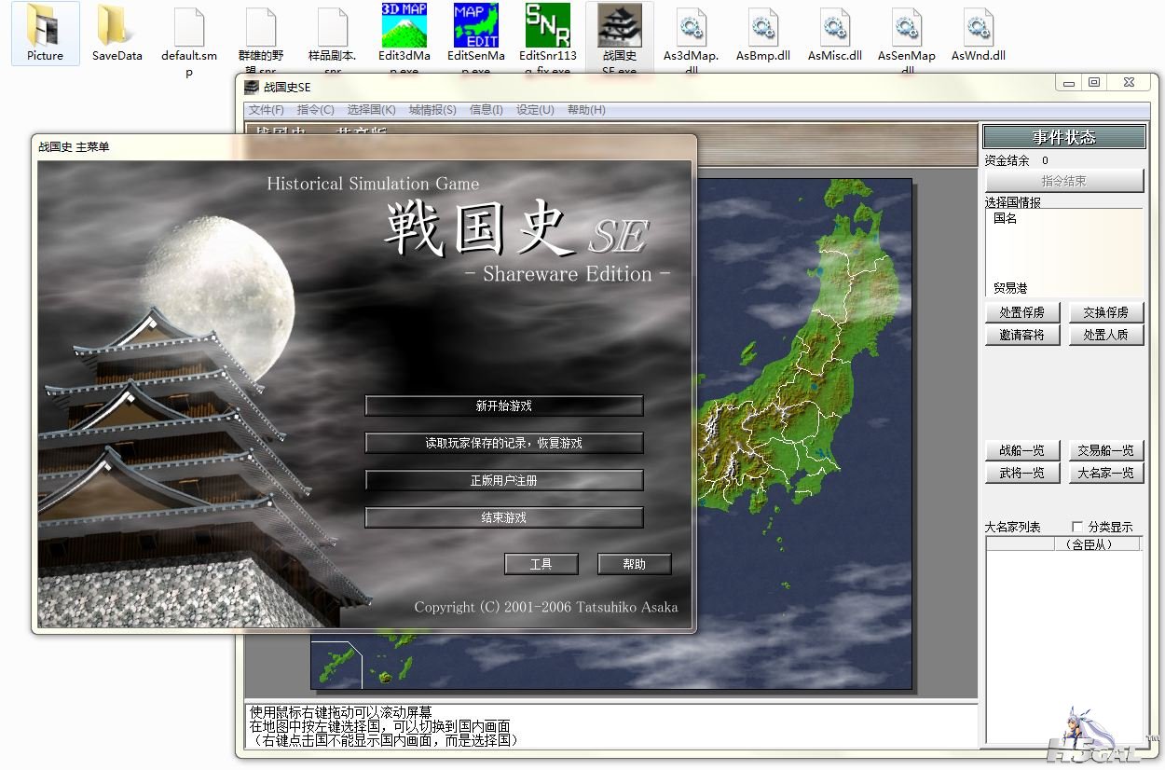This screenshot has height=770, width=1165.
Task: Enable the 分类显示 checkbox
Action: point(1078,527)
